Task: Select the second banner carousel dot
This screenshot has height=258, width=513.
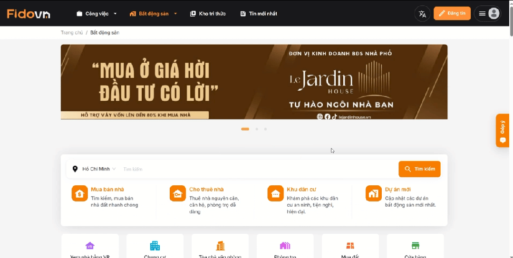Action: [x=257, y=129]
